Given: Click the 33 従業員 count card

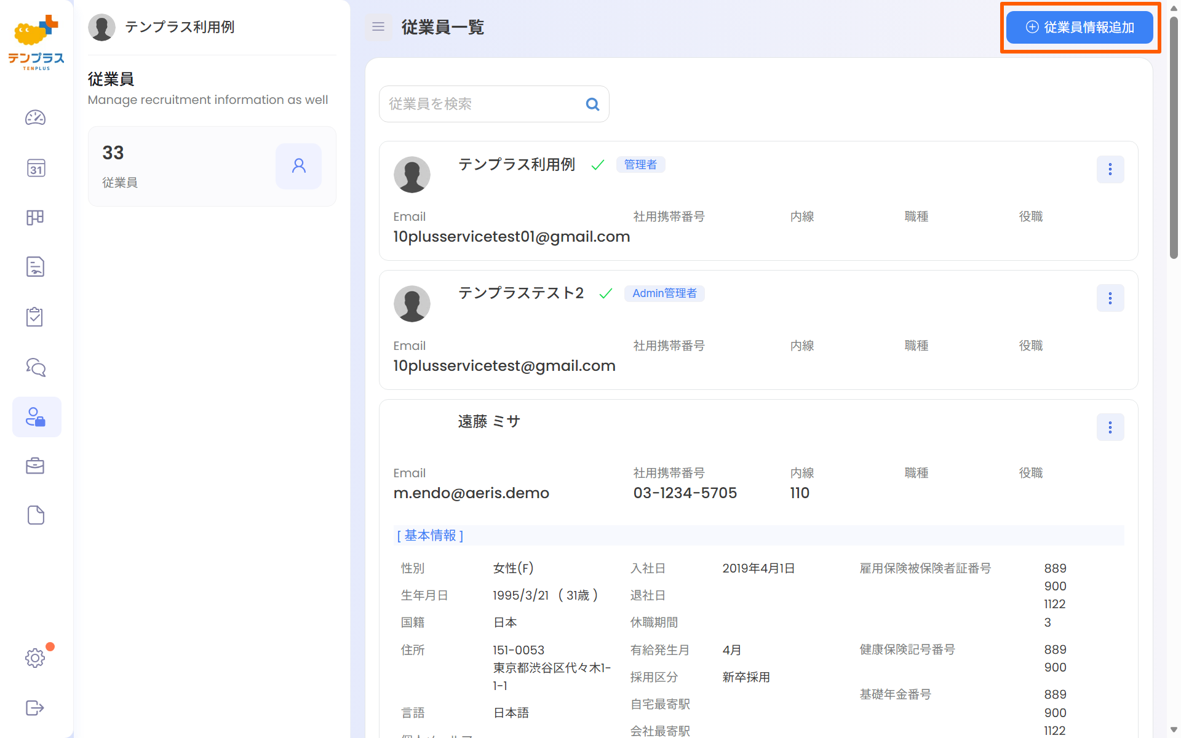Looking at the screenshot, I should (x=212, y=167).
